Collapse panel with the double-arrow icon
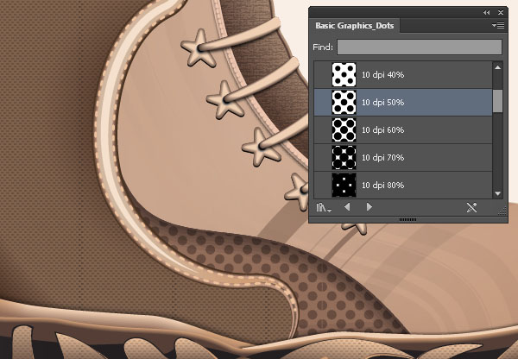 click(486, 13)
